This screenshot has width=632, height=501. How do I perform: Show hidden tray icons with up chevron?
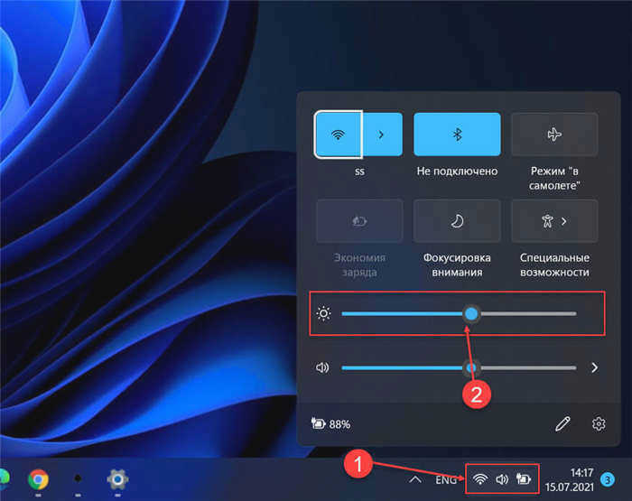pos(415,479)
